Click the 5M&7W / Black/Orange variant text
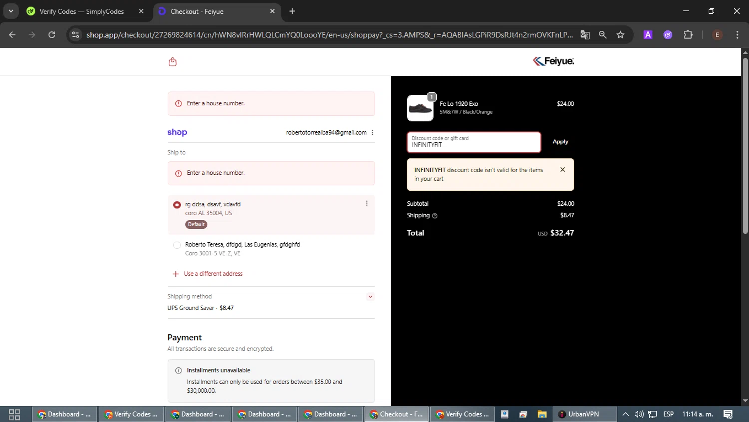The image size is (749, 422). (466, 112)
